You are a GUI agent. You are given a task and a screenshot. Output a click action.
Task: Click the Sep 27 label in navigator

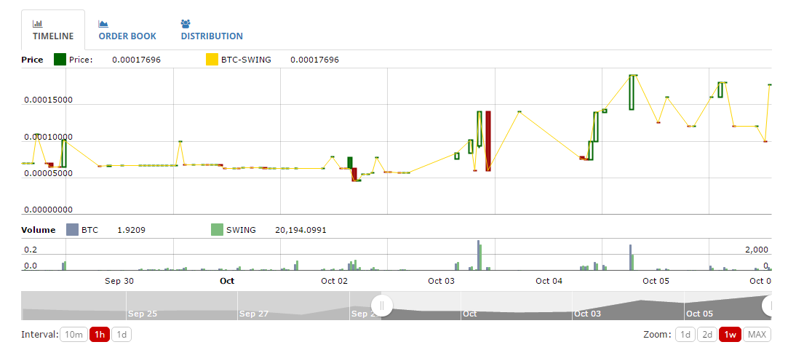click(x=254, y=314)
